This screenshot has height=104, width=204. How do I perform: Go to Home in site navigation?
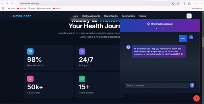(x=75, y=16)
